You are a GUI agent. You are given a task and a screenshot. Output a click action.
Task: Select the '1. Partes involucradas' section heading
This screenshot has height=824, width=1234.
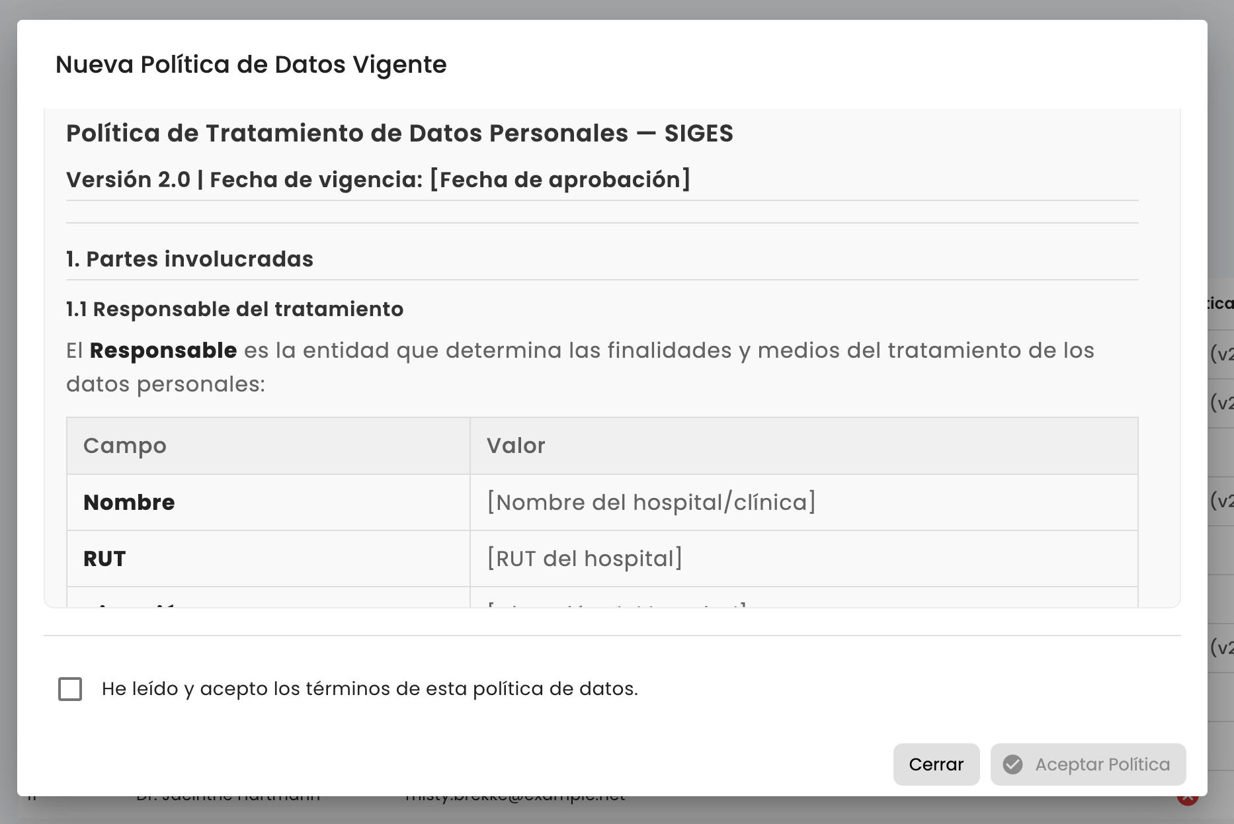tap(190, 259)
